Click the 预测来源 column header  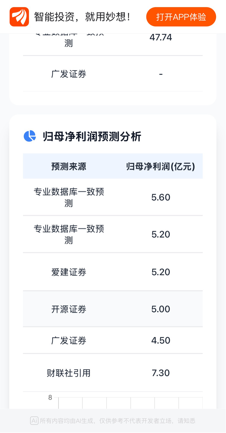click(69, 167)
